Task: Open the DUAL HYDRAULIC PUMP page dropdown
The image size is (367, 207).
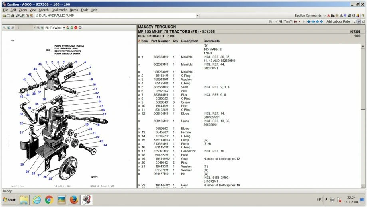Action: pyautogui.click(x=198, y=16)
